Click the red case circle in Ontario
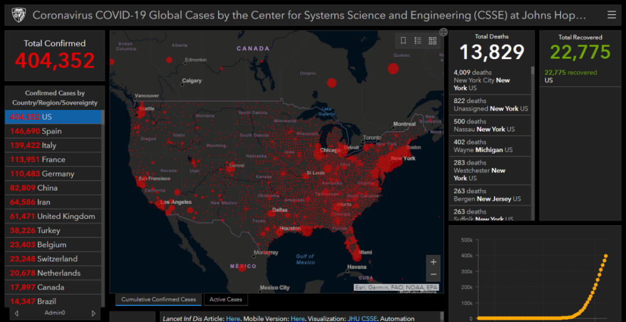Image resolution: width=626 pixels, height=322 pixels. pos(332,83)
